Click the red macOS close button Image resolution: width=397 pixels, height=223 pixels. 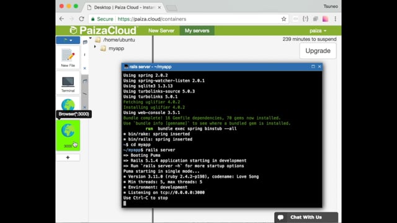(61, 6)
